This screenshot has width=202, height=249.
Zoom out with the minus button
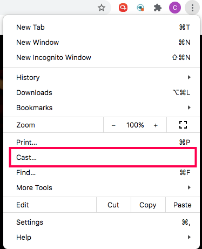click(x=113, y=125)
